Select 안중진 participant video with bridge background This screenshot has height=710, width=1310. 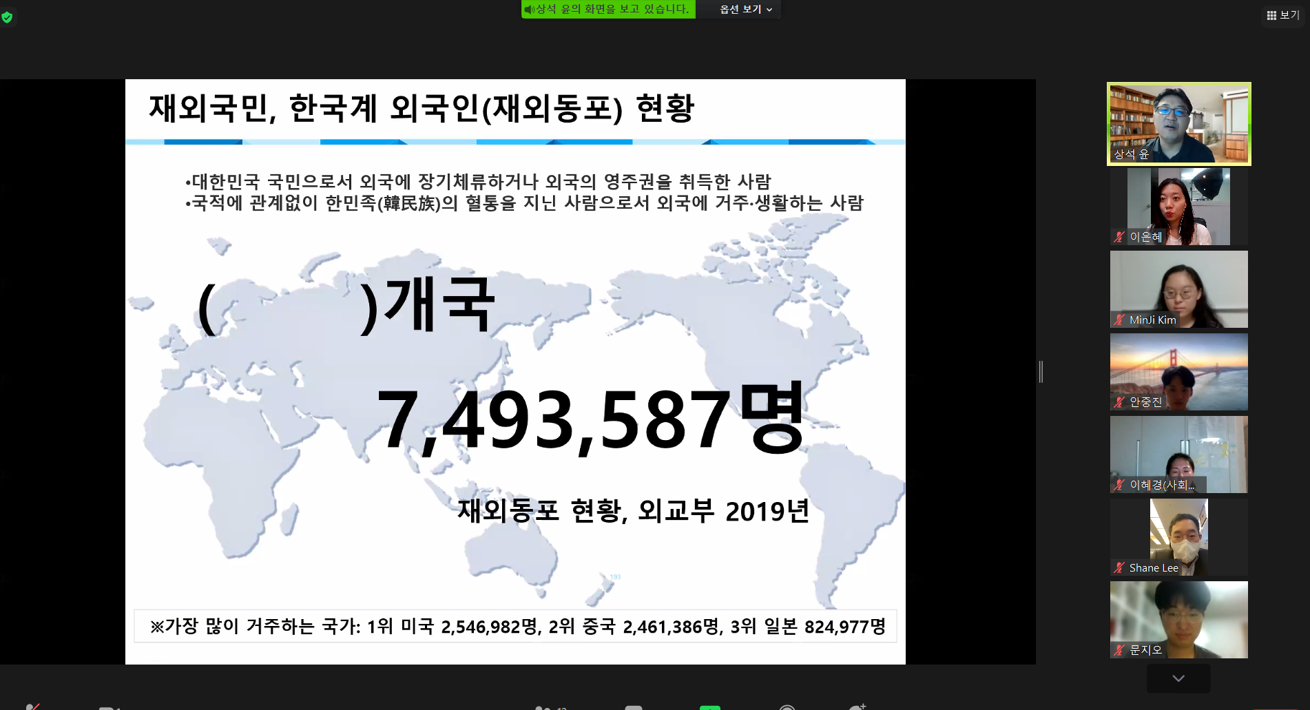pos(1178,372)
